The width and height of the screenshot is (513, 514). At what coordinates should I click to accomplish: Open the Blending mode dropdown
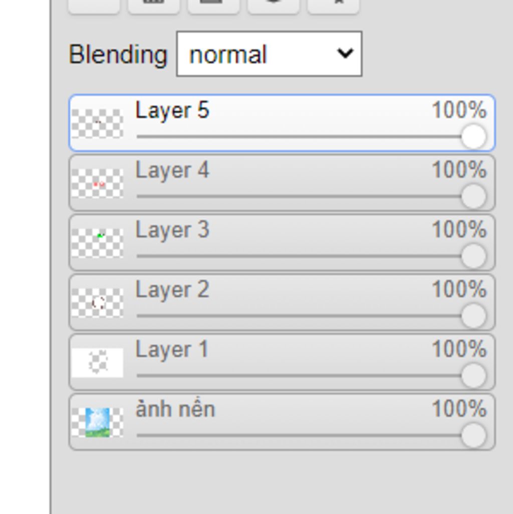click(269, 54)
